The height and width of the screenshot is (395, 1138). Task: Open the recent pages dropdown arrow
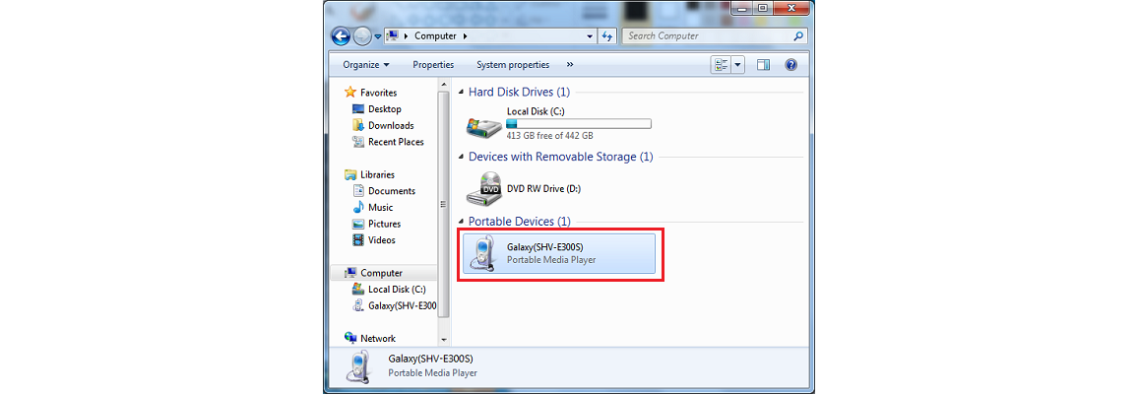pos(378,36)
